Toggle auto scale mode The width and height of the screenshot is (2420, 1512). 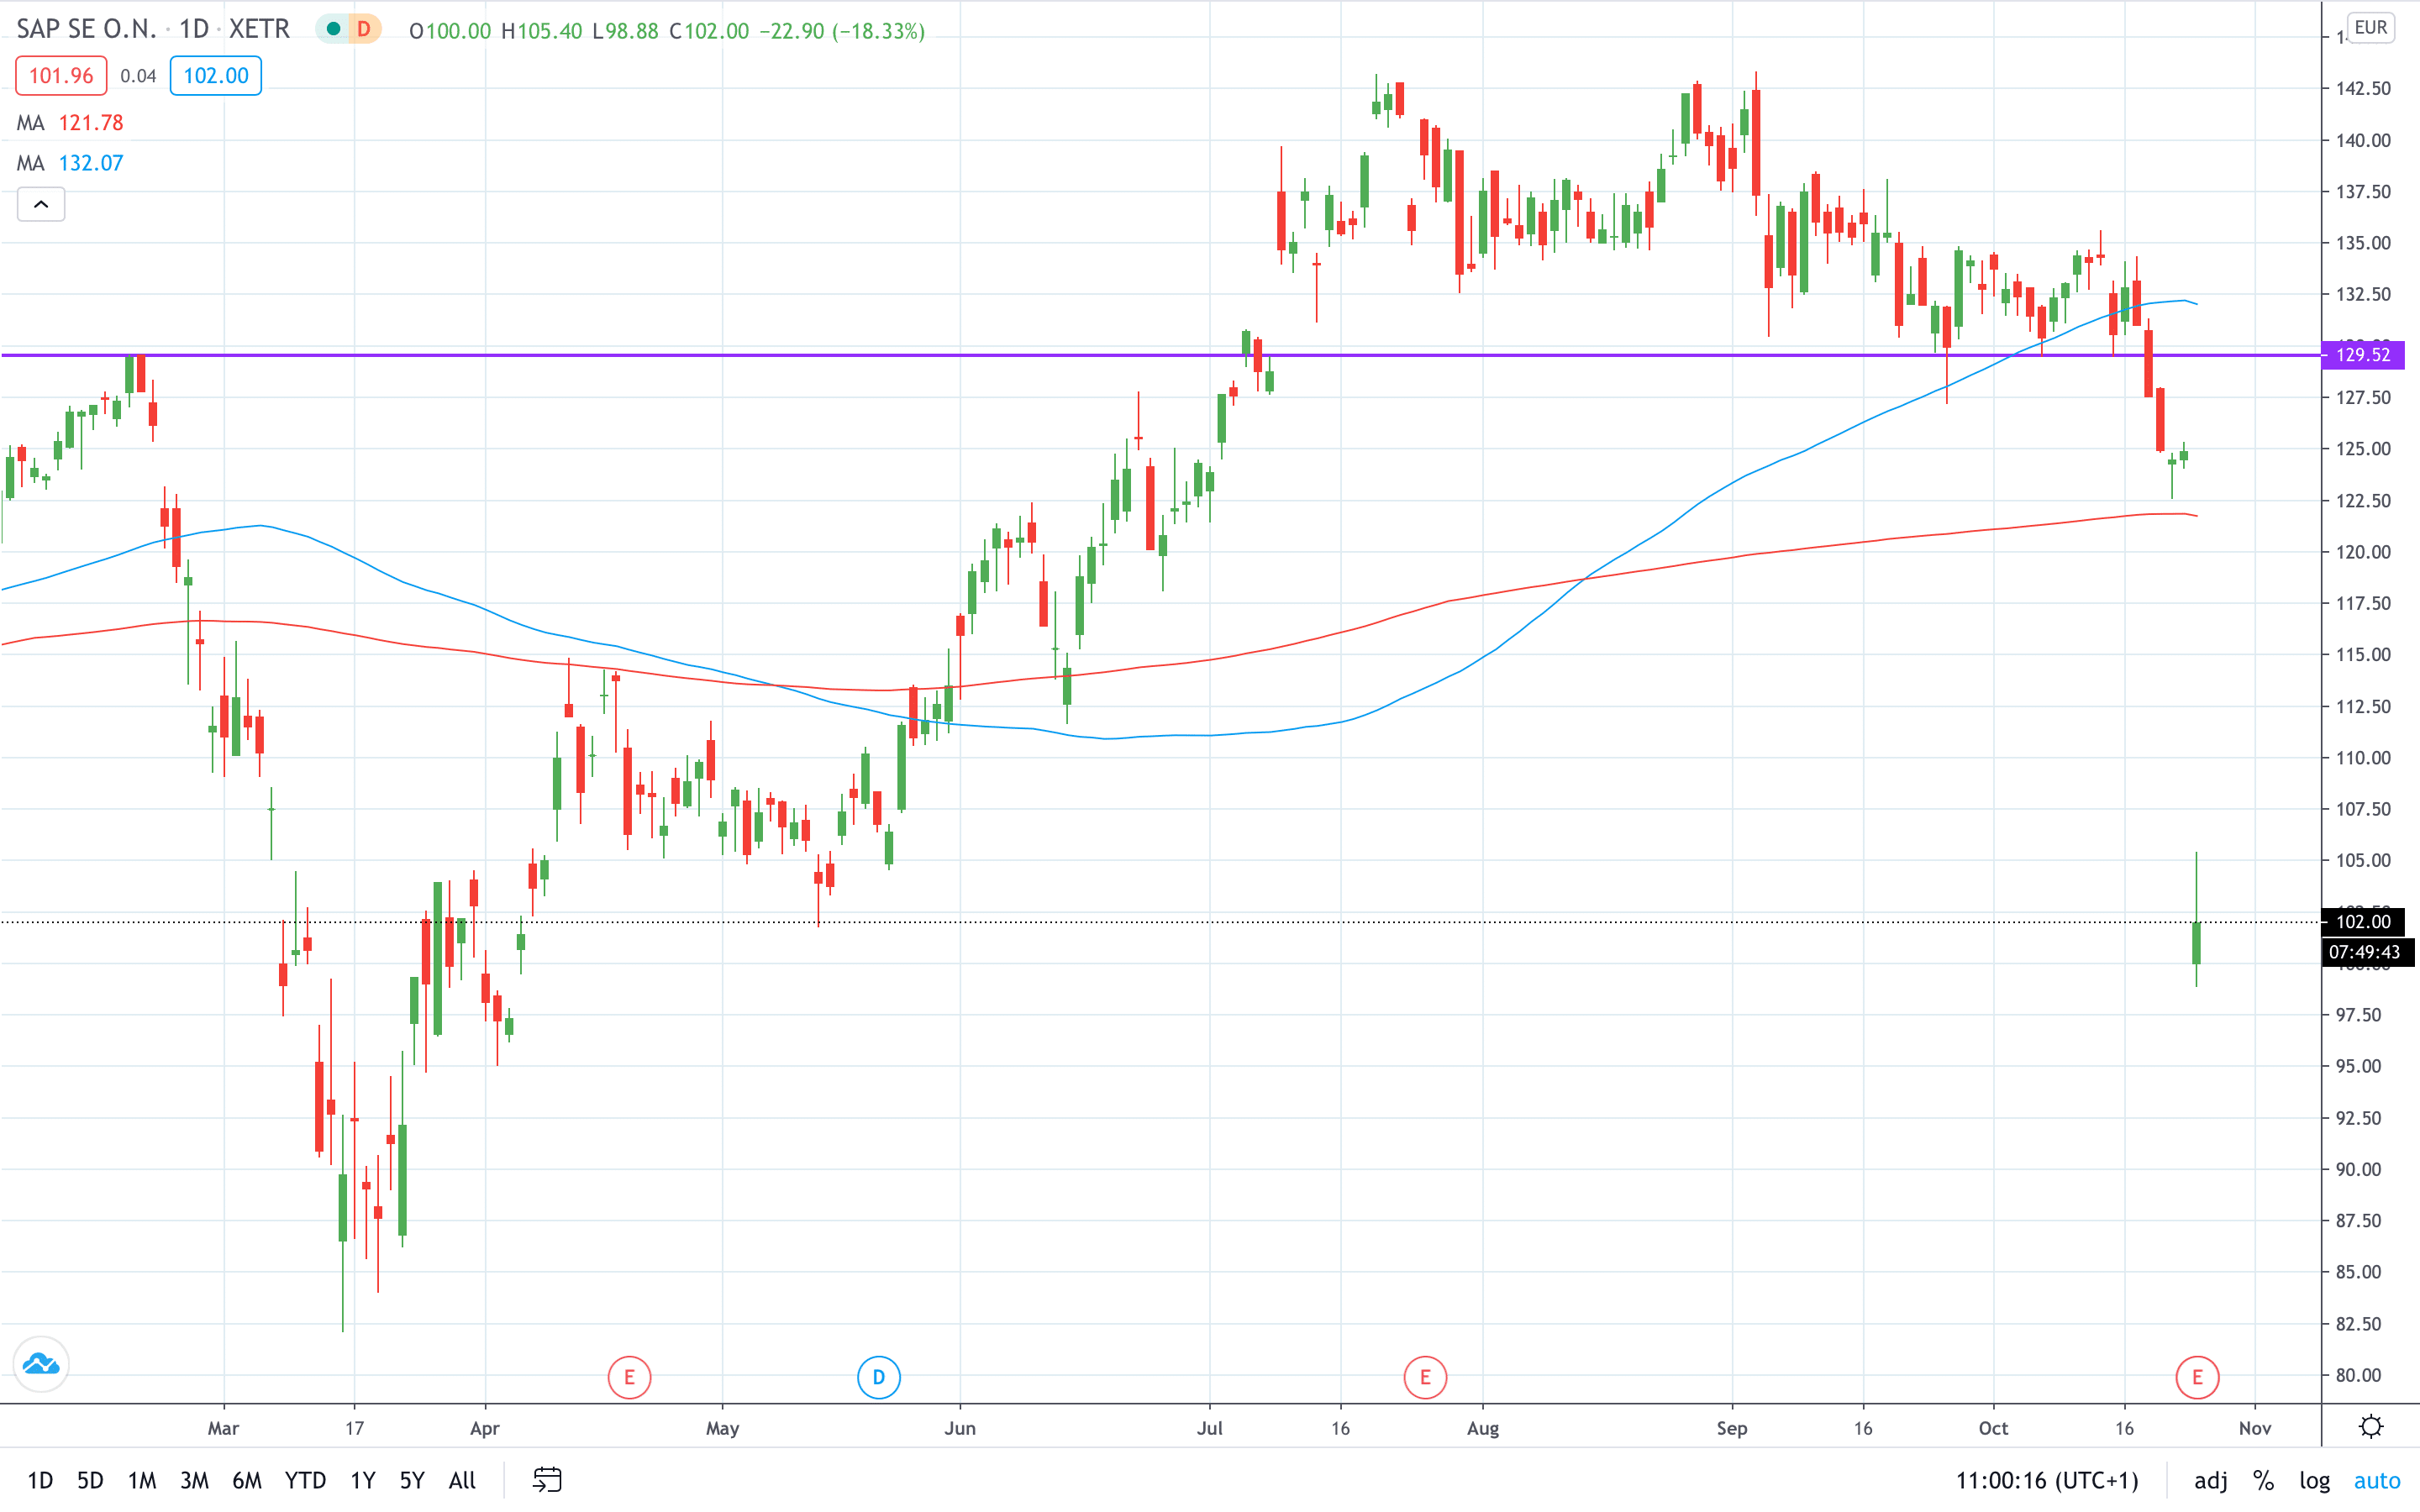(2377, 1480)
